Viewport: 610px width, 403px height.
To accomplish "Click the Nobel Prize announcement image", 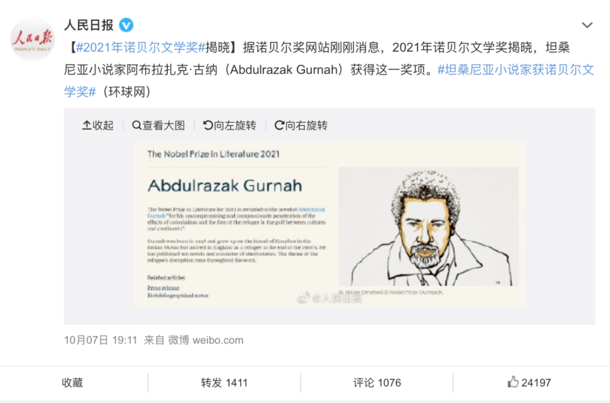I will click(329, 224).
